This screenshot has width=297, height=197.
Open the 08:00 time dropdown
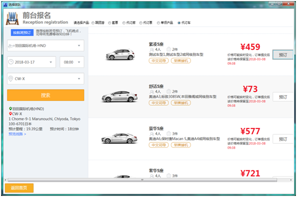coord(72,62)
